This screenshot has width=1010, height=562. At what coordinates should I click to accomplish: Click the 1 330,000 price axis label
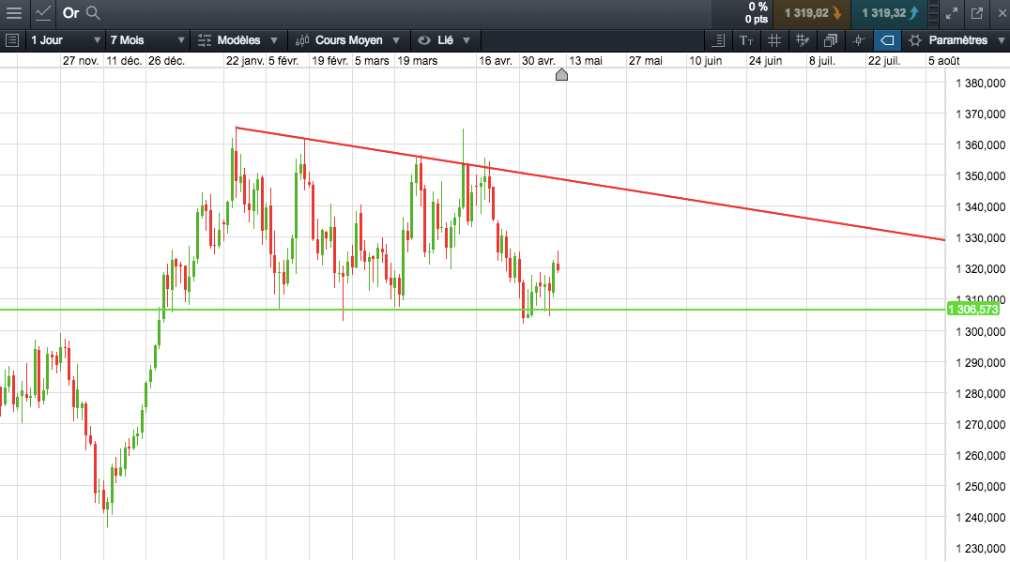point(980,238)
